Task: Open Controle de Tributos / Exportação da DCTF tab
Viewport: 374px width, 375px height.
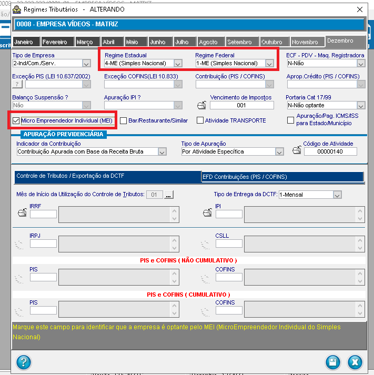Action: point(108,177)
